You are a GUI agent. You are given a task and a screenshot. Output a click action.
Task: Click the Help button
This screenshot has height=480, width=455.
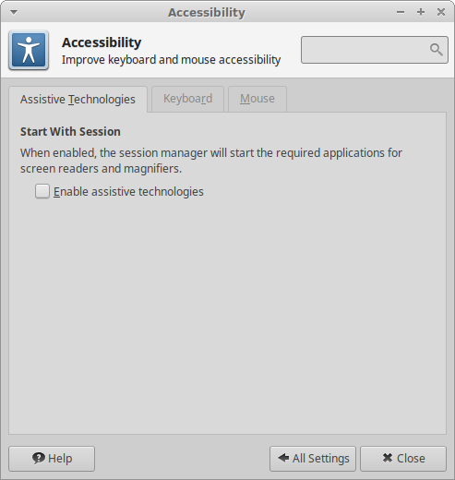(x=52, y=459)
